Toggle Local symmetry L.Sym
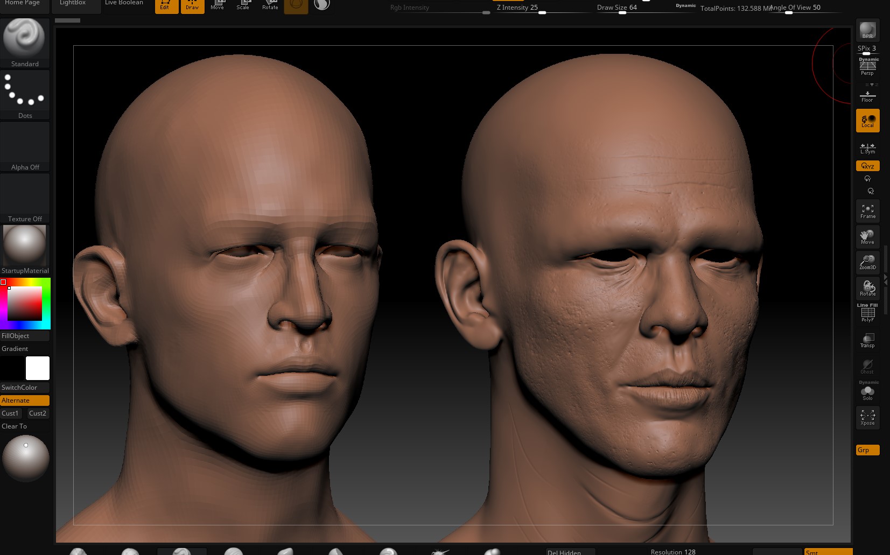The width and height of the screenshot is (890, 555). tap(867, 147)
